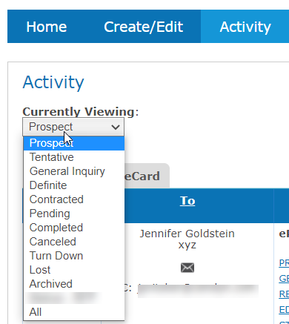Select the highlighted Prospect option
Viewport: 289px width, 324px height.
click(74, 143)
